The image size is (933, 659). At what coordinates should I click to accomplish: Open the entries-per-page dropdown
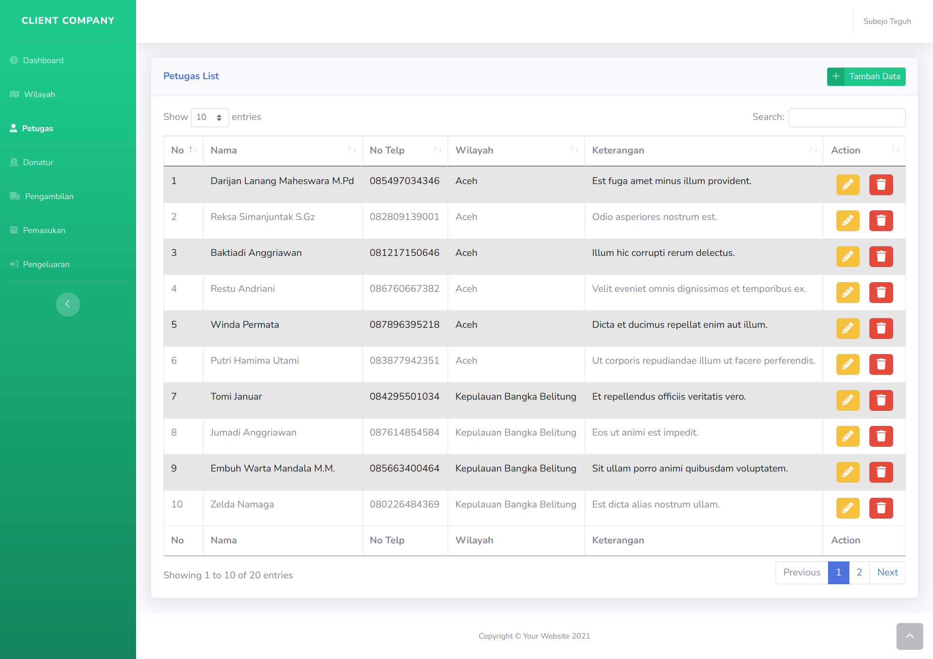[209, 118]
